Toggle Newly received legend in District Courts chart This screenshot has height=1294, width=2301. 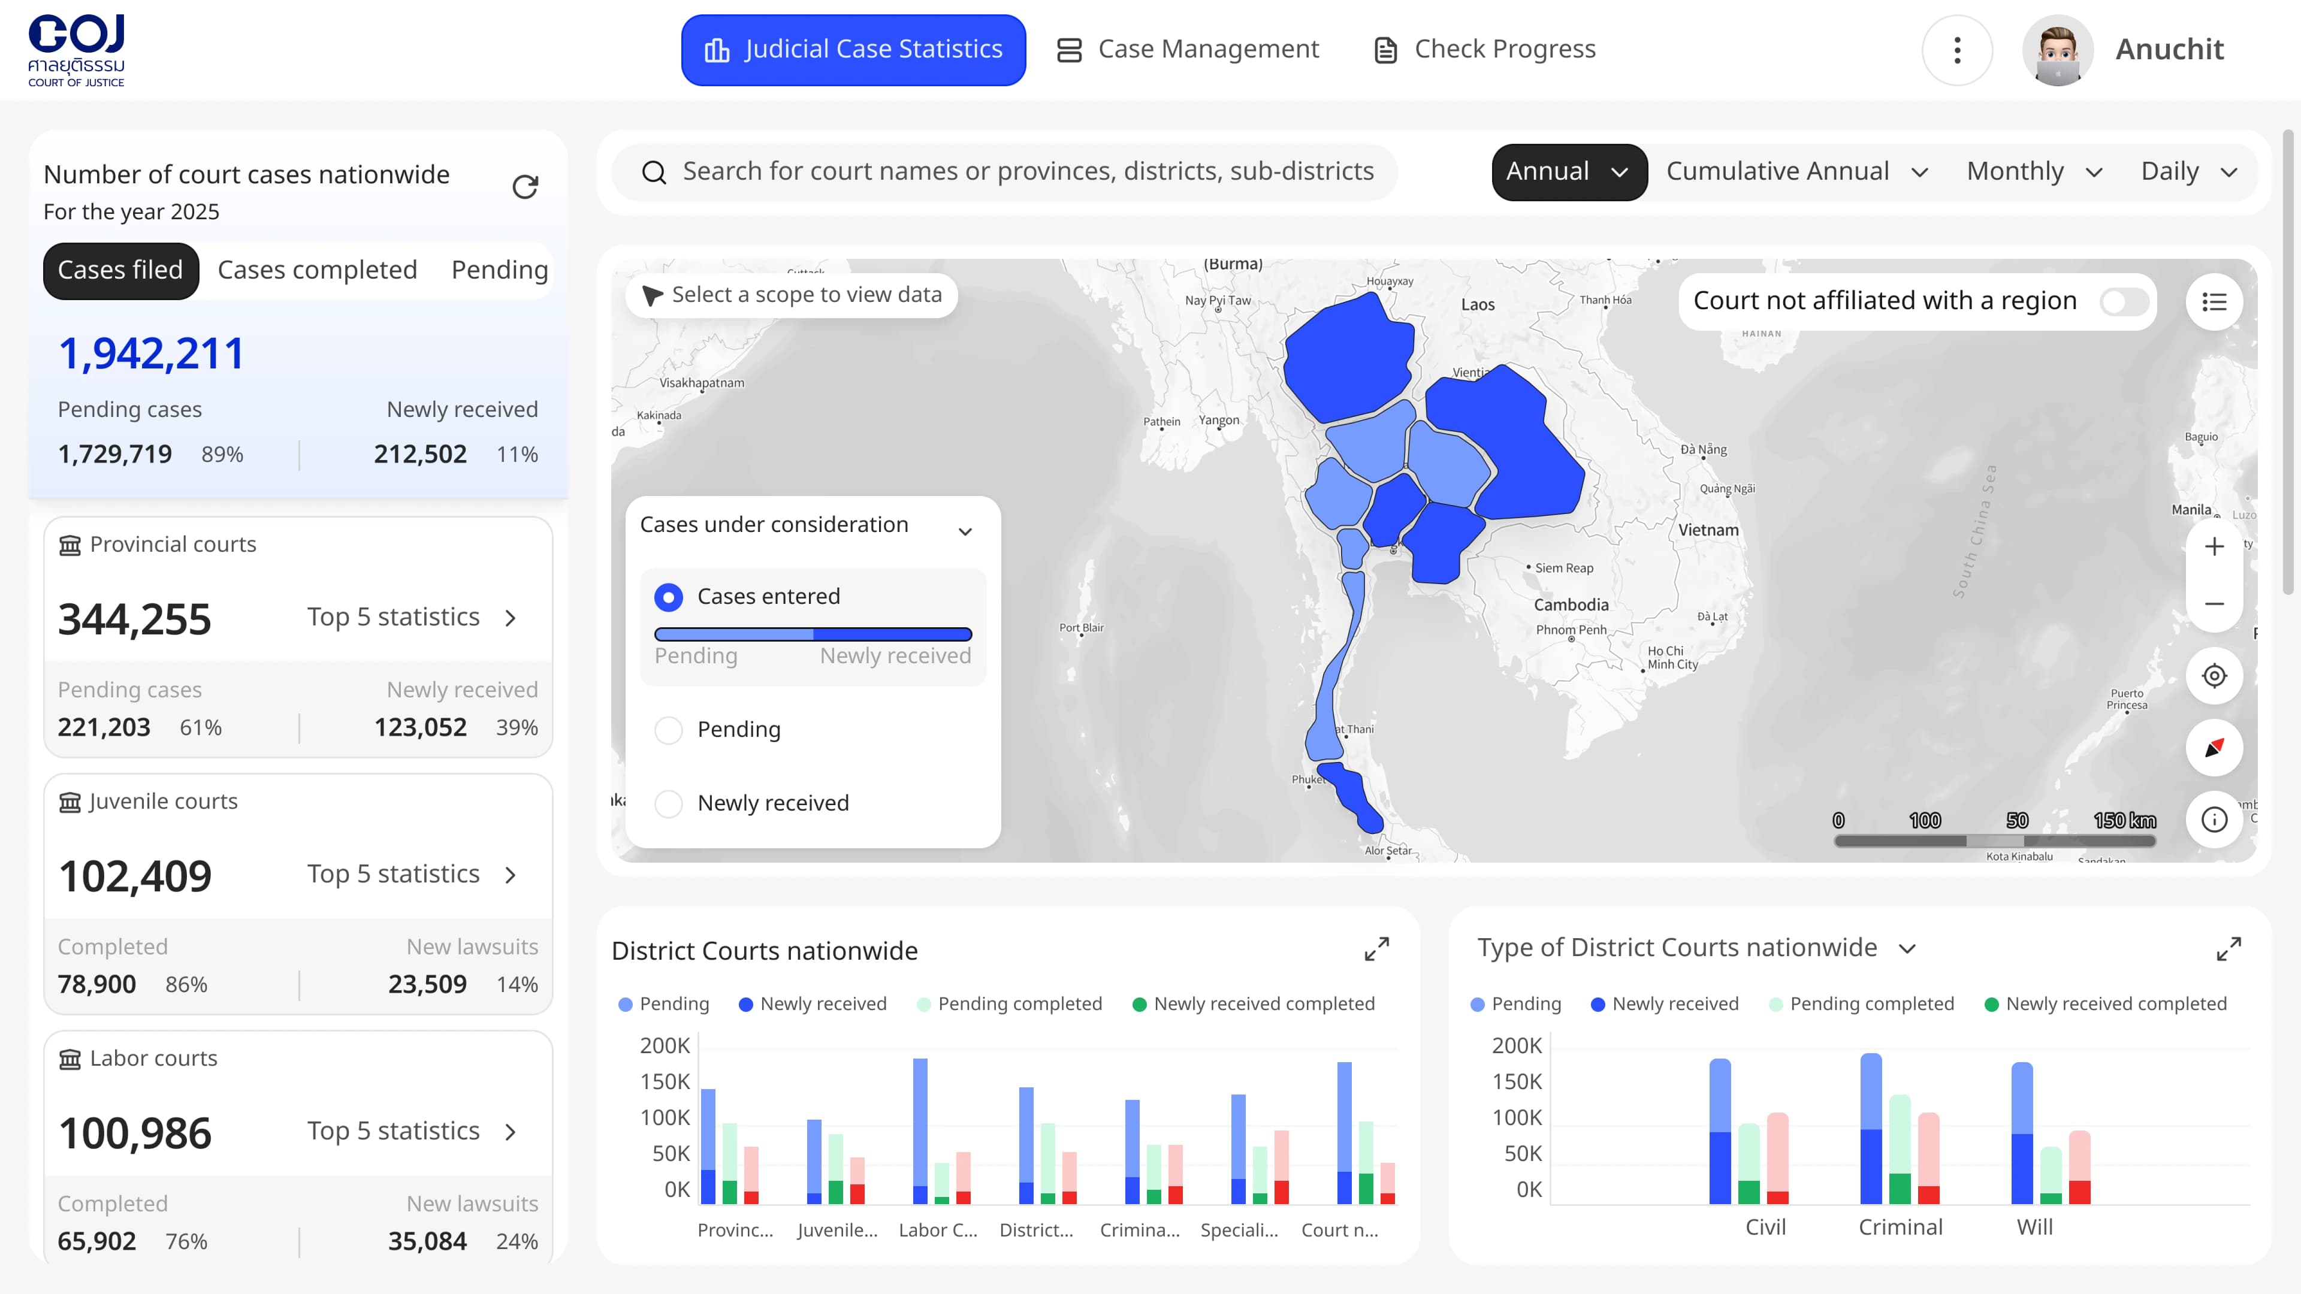(813, 1004)
